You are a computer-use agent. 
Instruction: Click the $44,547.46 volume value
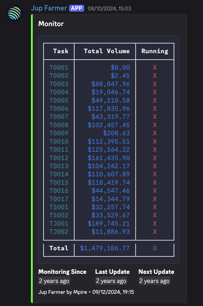tap(111, 190)
